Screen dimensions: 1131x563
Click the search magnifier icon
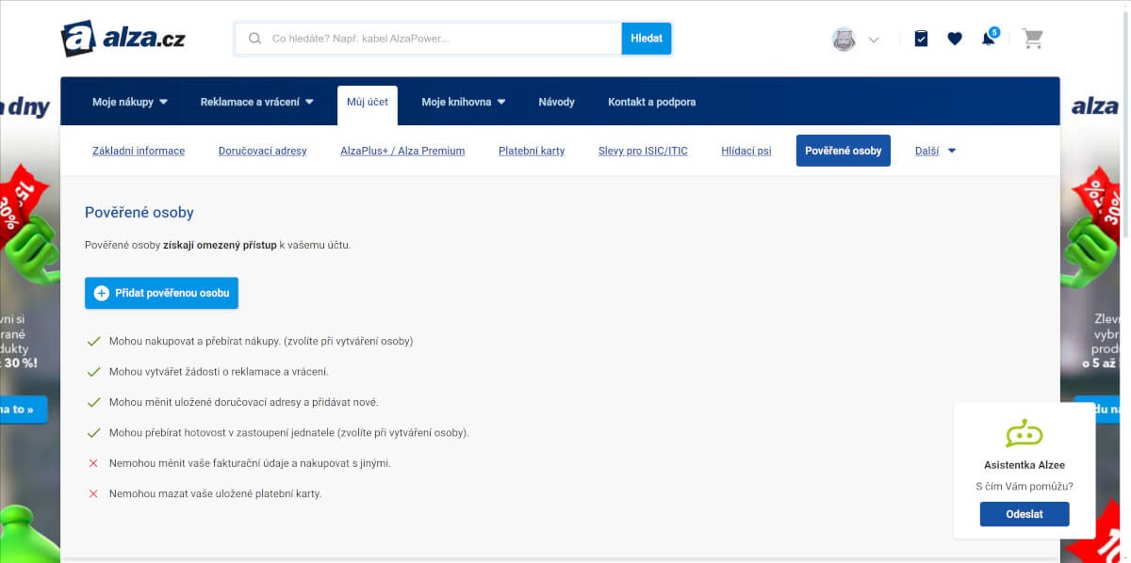pyautogui.click(x=254, y=39)
